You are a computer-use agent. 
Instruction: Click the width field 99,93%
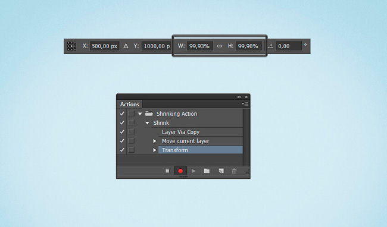pyautogui.click(x=200, y=46)
